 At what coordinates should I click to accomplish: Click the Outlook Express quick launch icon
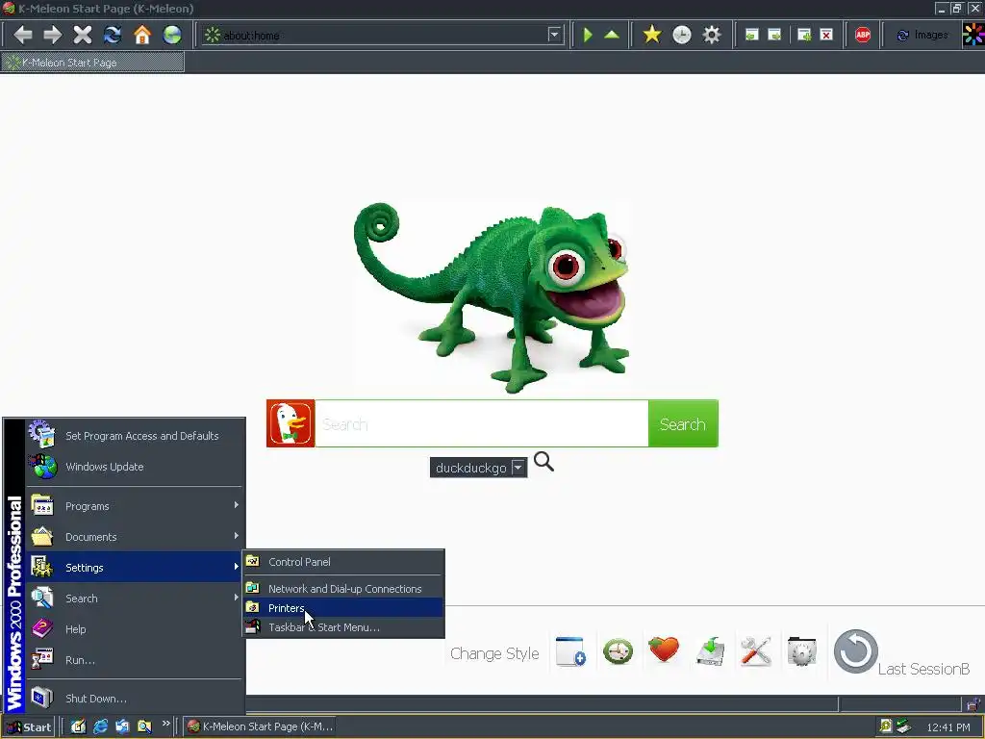[x=122, y=726]
